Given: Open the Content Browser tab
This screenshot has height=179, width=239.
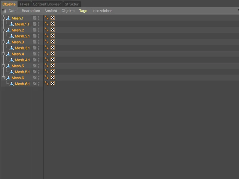Looking at the screenshot, I should point(47,4).
